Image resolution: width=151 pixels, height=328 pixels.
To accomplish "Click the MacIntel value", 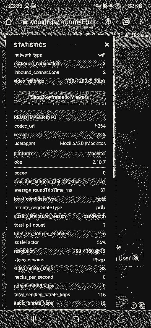I will (x=96, y=154).
